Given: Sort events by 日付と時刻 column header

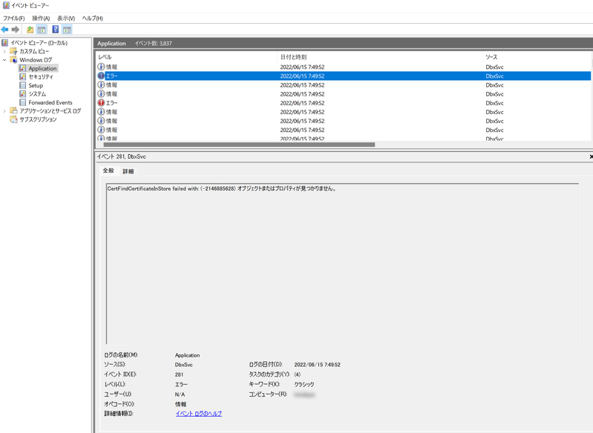Looking at the screenshot, I should (293, 57).
